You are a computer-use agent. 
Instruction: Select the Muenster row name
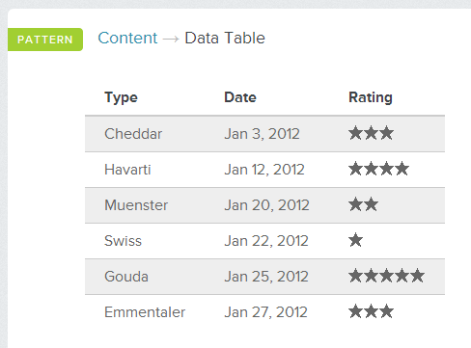[x=136, y=205]
